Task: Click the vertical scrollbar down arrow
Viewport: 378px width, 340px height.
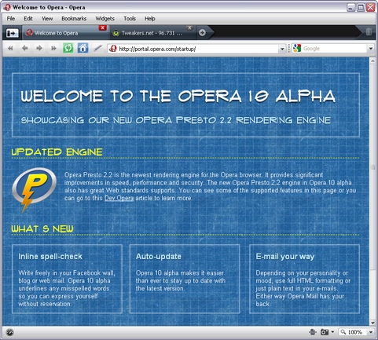Action: tap(372, 323)
